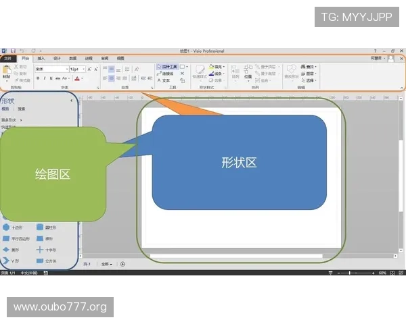Image resolution: width=406 pixels, height=324 pixels.
Task: Open the 设计 ribbon tab
Action: click(x=57, y=59)
